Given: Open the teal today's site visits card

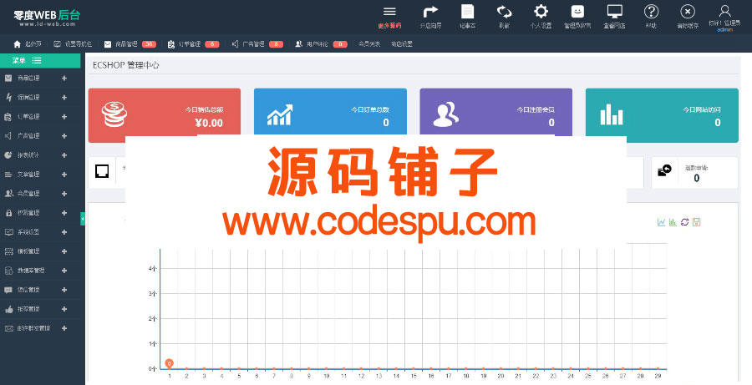Looking at the screenshot, I should (x=662, y=115).
